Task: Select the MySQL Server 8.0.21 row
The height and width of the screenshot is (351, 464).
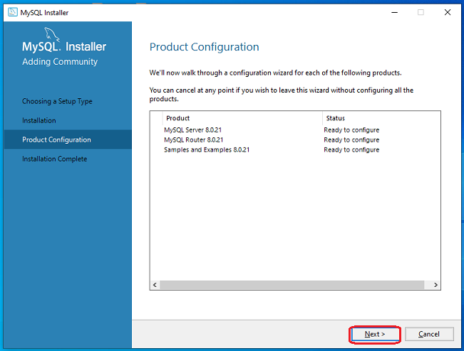Action: pos(194,130)
